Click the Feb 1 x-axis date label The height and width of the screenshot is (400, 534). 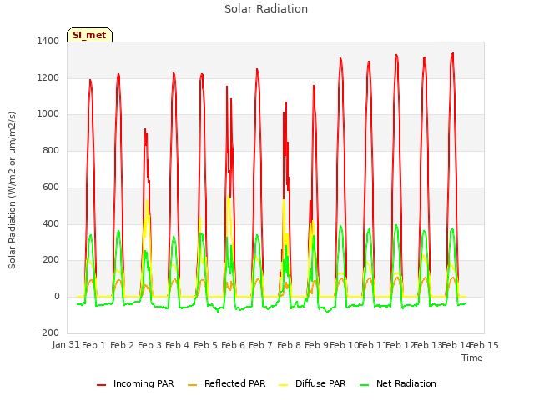(x=94, y=345)
